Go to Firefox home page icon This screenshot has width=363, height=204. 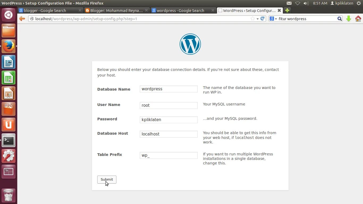pyautogui.click(x=358, y=19)
